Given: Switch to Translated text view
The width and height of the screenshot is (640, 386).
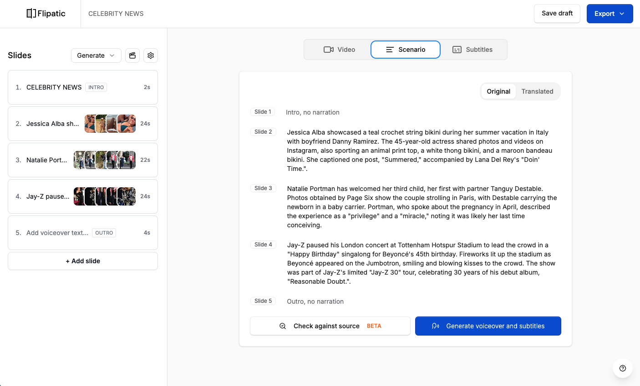Looking at the screenshot, I should (x=537, y=91).
